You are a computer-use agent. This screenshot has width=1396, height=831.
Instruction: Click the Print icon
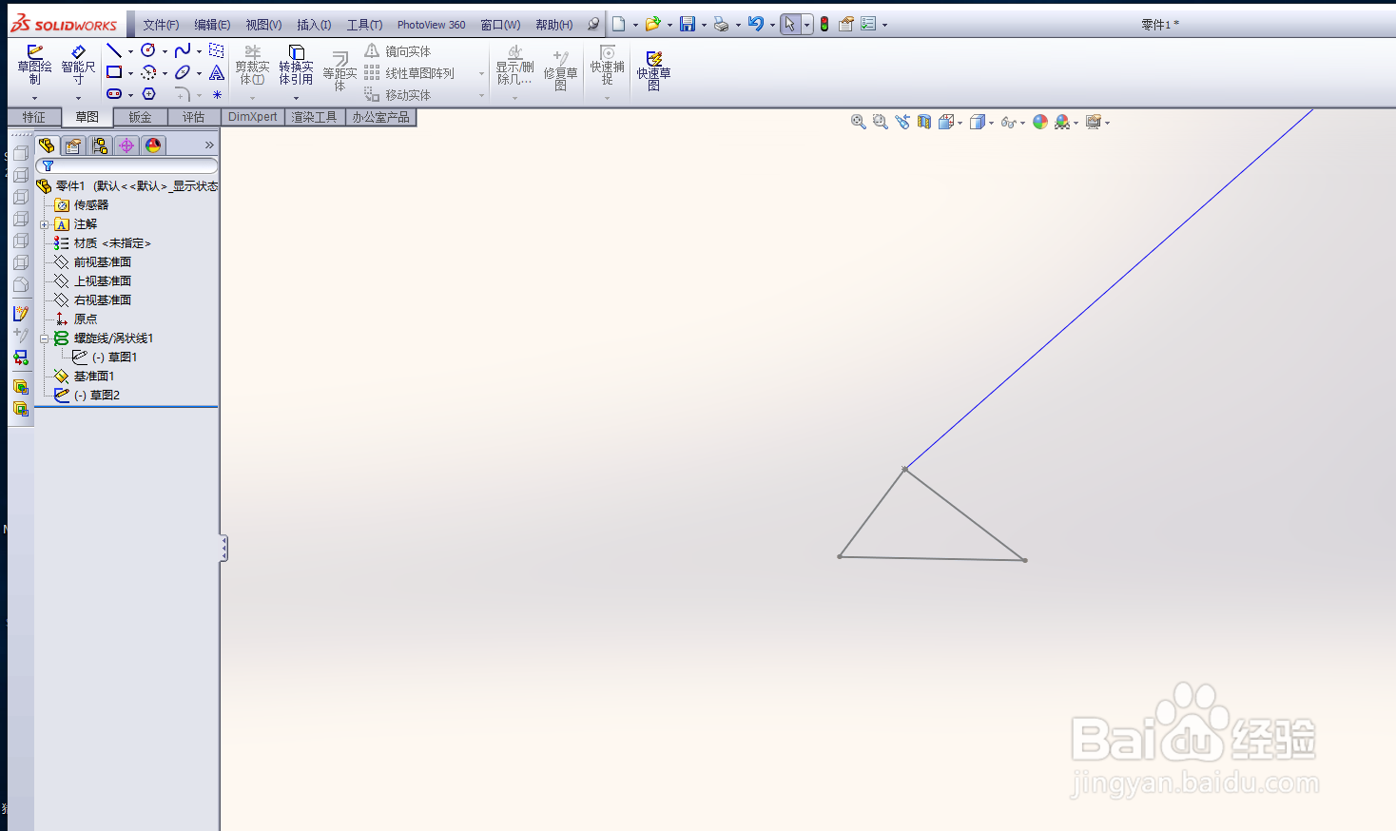pyautogui.click(x=721, y=24)
